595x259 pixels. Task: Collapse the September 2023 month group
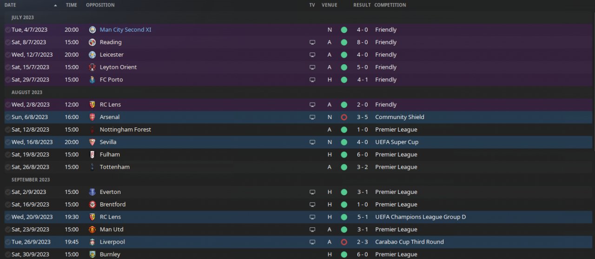pos(31,179)
